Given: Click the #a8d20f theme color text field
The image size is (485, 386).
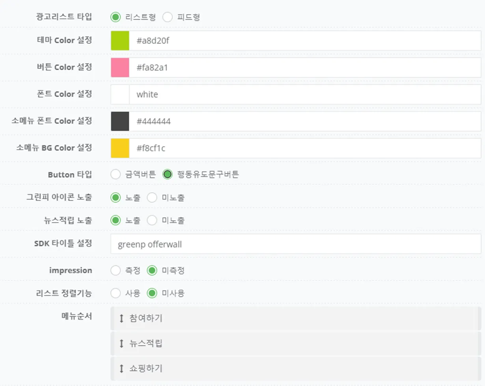Looking at the screenshot, I should pyautogui.click(x=305, y=41).
